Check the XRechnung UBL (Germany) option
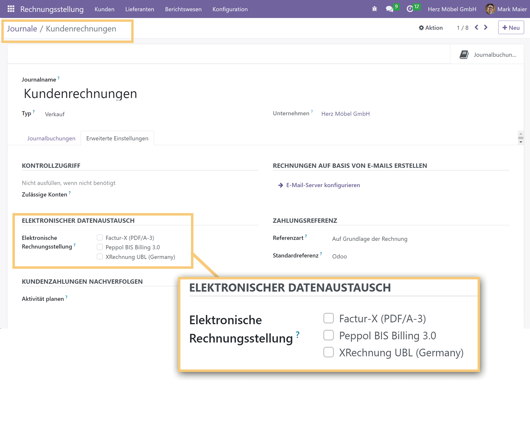The image size is (530, 426). (x=100, y=257)
